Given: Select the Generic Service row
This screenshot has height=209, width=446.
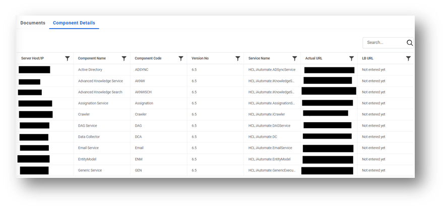Looking at the screenshot, I should (215, 170).
